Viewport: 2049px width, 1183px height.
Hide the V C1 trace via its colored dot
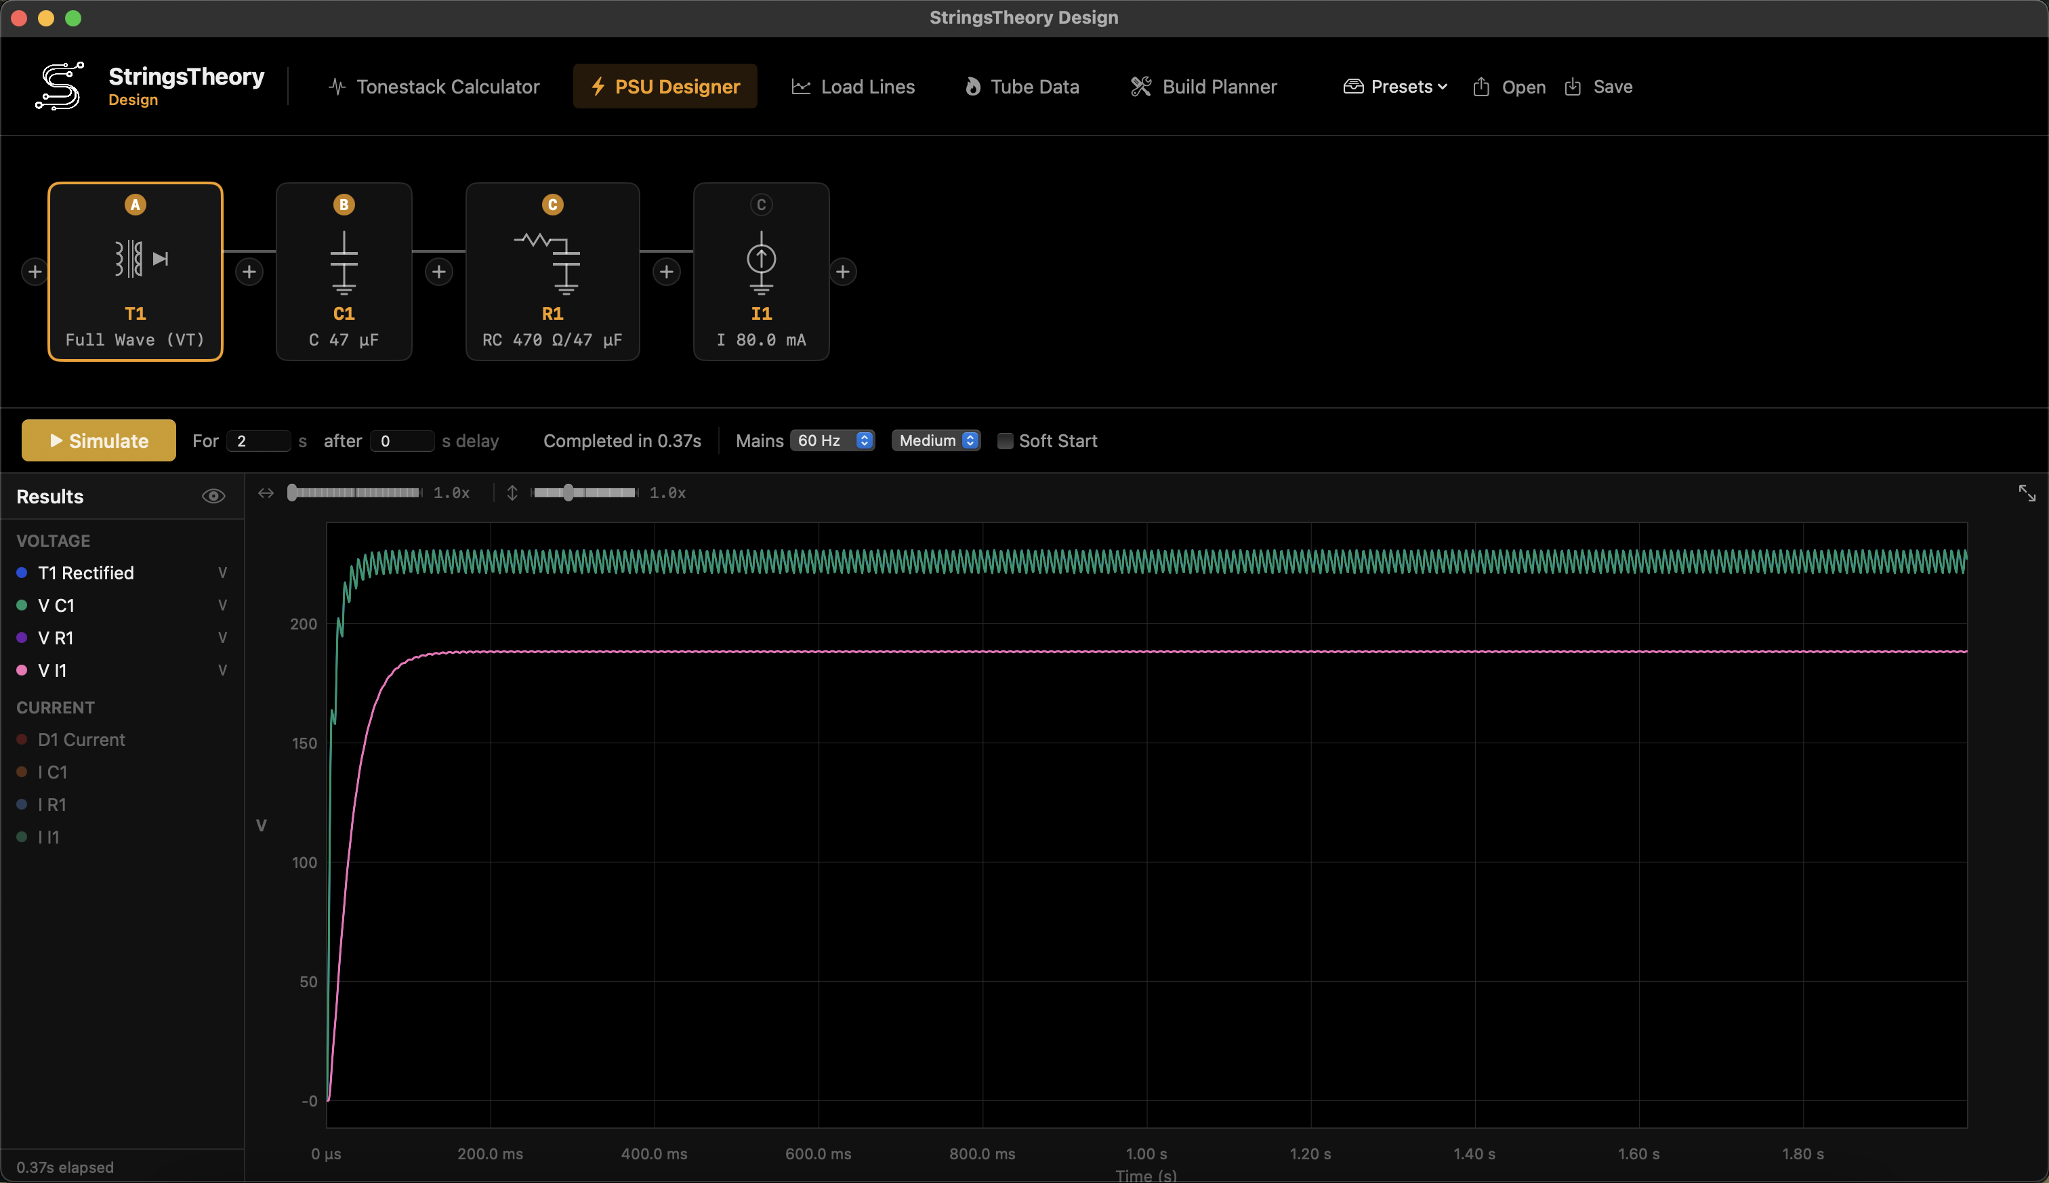(x=20, y=604)
